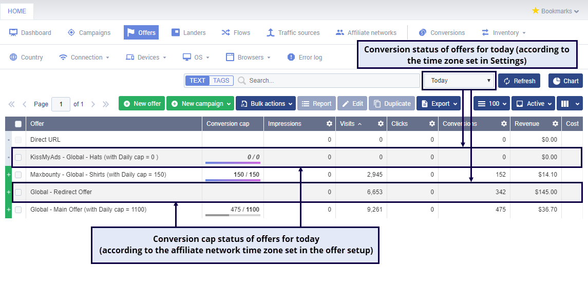Open the Landers section
588x283 pixels.
[x=188, y=32]
